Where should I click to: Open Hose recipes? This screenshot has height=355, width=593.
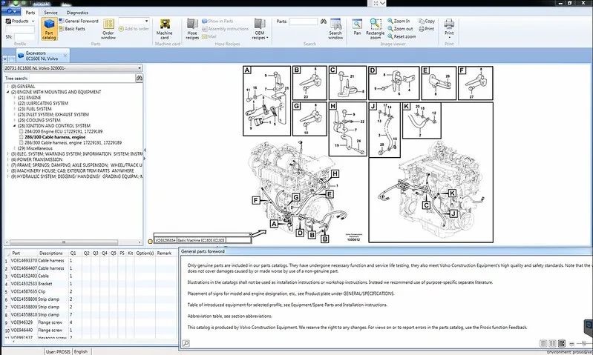[192, 29]
